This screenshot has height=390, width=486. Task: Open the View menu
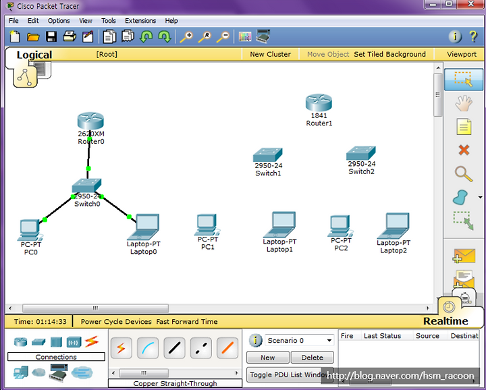[x=86, y=21]
